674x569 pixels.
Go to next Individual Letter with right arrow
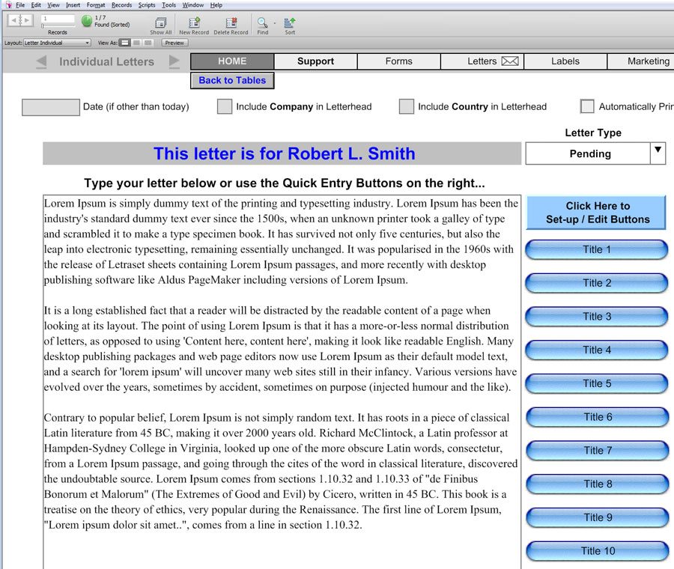click(174, 61)
